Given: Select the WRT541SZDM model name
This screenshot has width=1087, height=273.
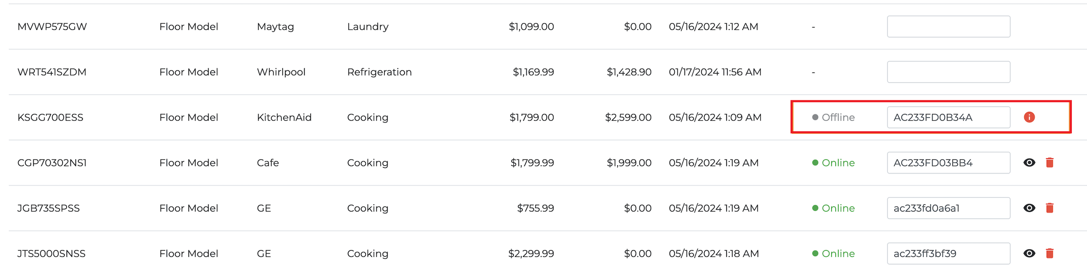Looking at the screenshot, I should 52,72.
